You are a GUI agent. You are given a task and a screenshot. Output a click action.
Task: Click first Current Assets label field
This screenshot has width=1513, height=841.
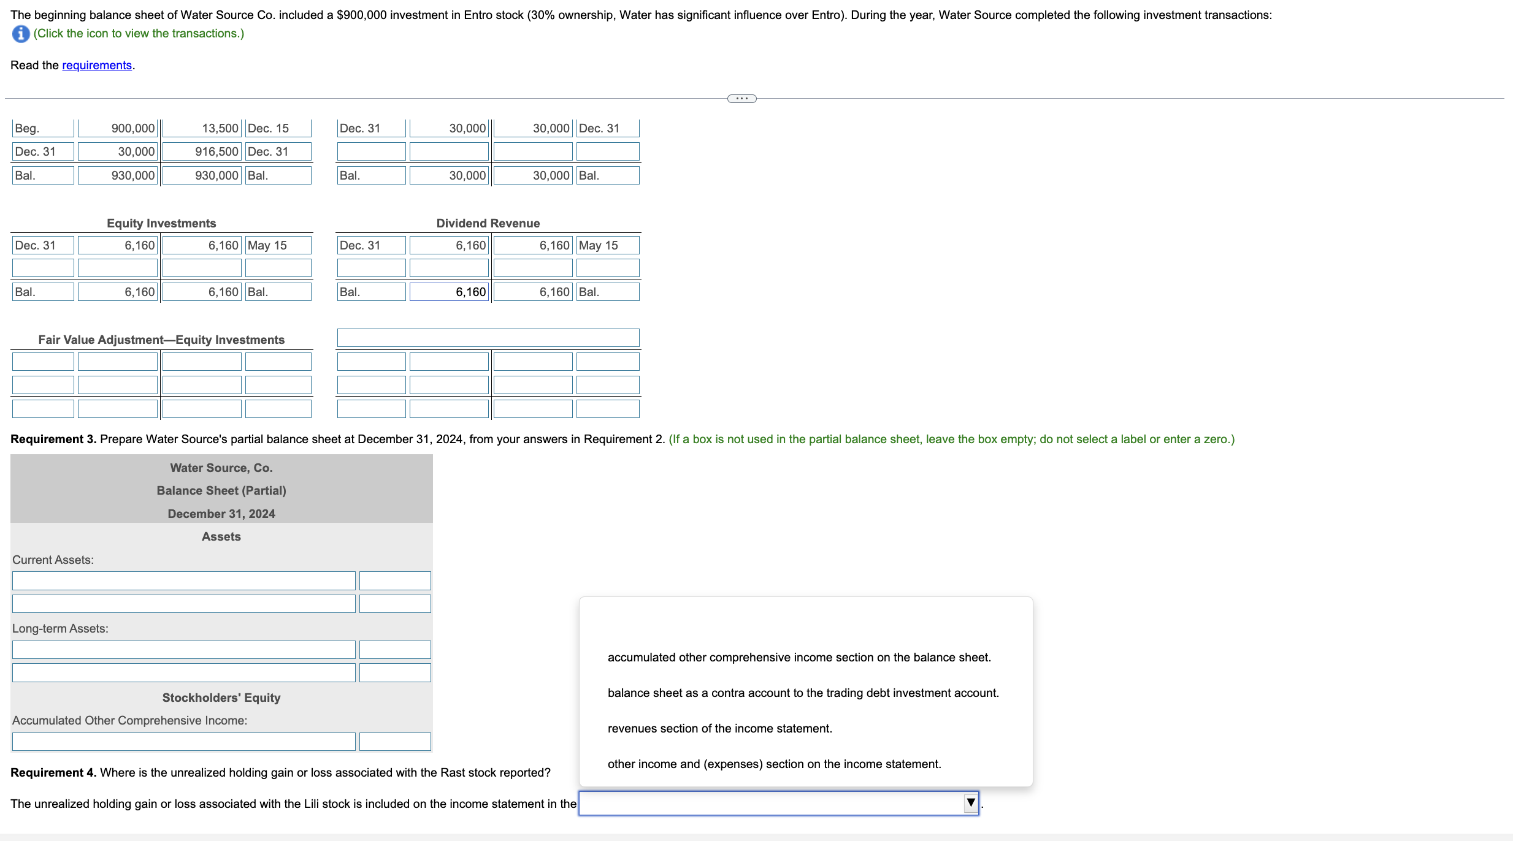coord(183,580)
